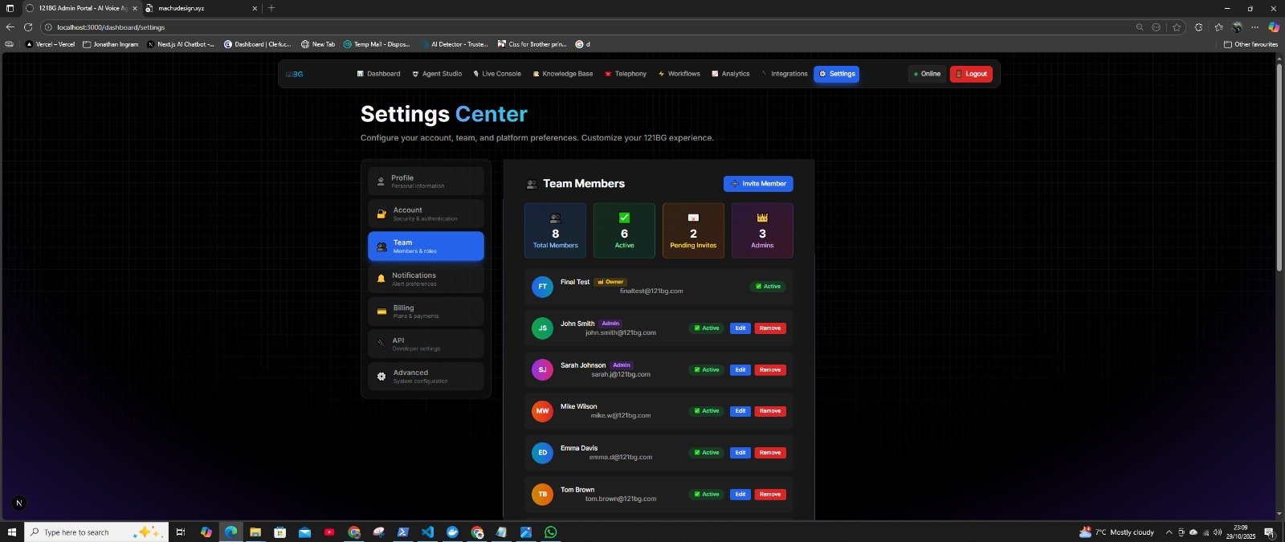Edit John Smith's member entry

click(740, 328)
